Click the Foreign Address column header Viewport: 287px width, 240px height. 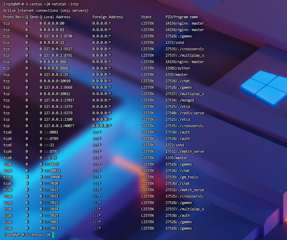(x=108, y=17)
